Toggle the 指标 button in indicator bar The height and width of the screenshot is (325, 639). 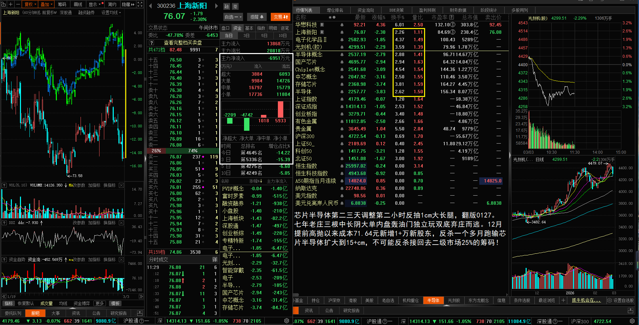coord(9,303)
